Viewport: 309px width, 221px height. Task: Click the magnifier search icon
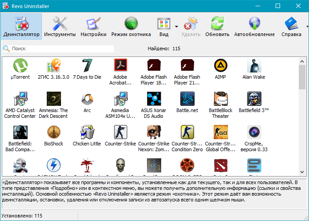[6, 48]
